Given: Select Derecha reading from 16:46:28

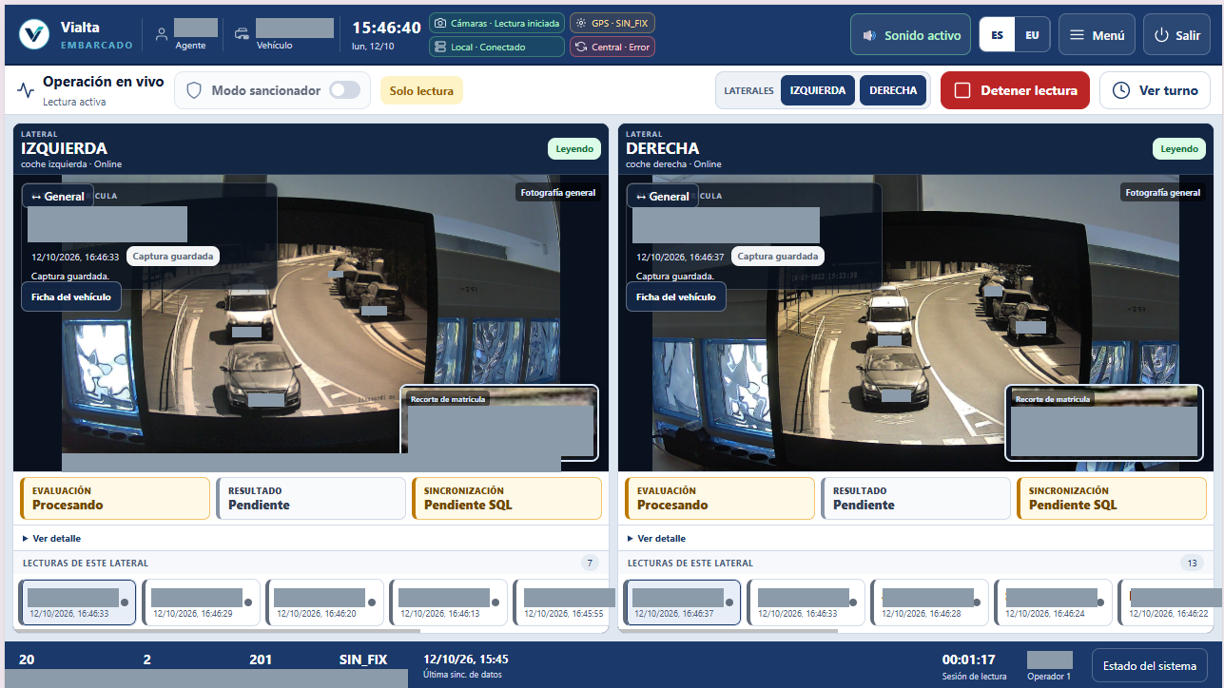Looking at the screenshot, I should [929, 602].
